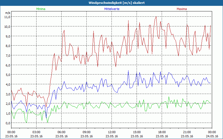Click the 9,0 y-axis value
The image size is (223, 139).
[8, 36]
